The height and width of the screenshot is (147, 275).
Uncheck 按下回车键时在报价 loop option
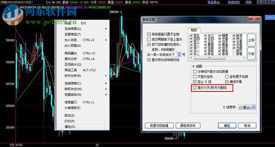click(149, 44)
